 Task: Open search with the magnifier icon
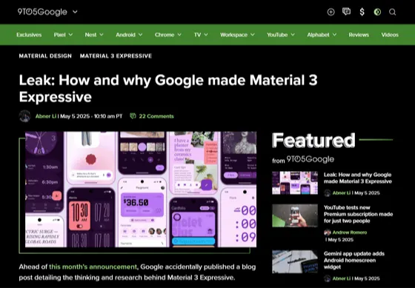(x=393, y=12)
